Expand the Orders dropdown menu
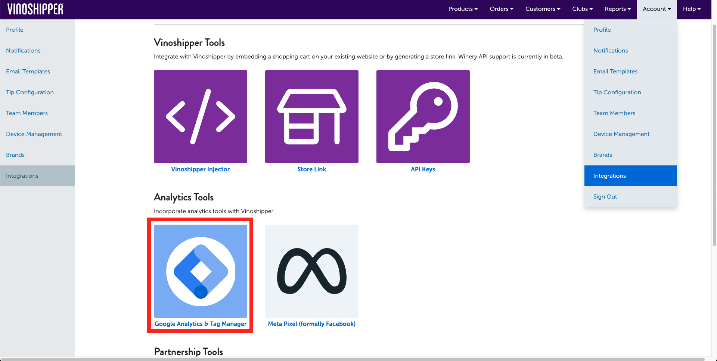Image resolution: width=717 pixels, height=361 pixels. (x=502, y=9)
